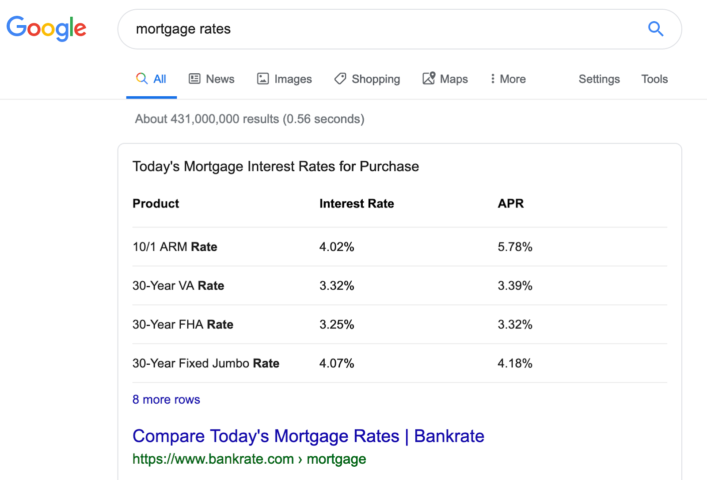Open the Settings dropdown

tap(599, 79)
